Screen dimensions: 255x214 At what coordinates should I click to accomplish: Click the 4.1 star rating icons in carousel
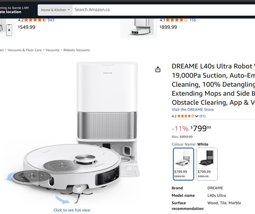[x=177, y=20]
